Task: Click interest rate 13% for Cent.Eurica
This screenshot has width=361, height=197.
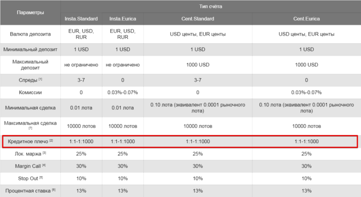Action: (x=307, y=191)
